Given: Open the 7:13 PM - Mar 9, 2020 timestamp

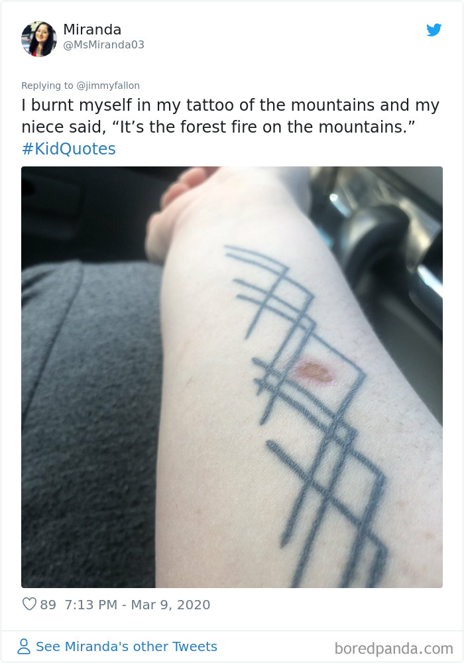Looking at the screenshot, I should [137, 605].
